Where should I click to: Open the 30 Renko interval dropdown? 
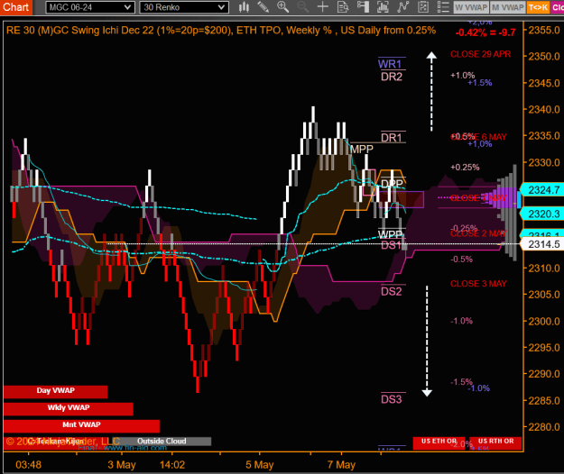(184, 7)
